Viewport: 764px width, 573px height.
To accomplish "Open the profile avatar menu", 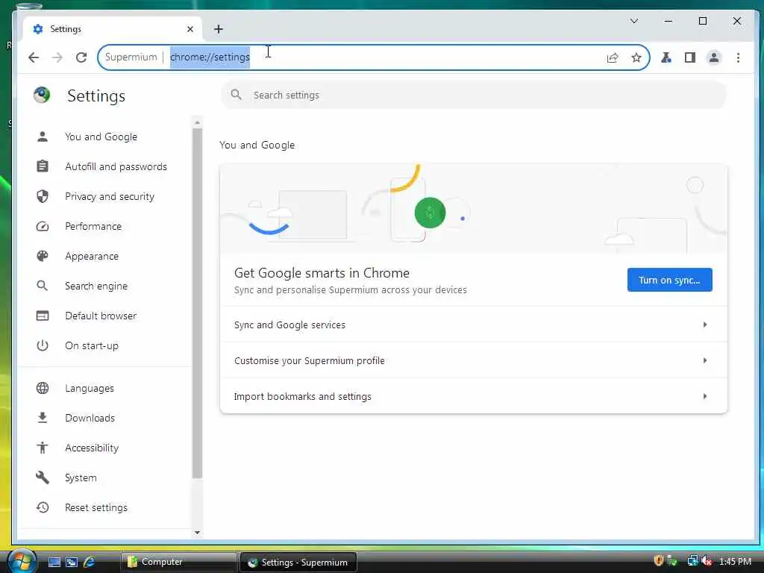I will click(714, 57).
